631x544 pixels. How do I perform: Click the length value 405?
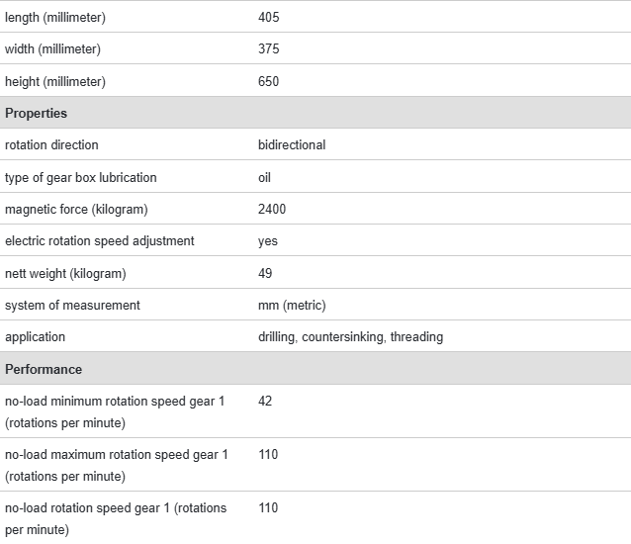pyautogui.click(x=269, y=18)
